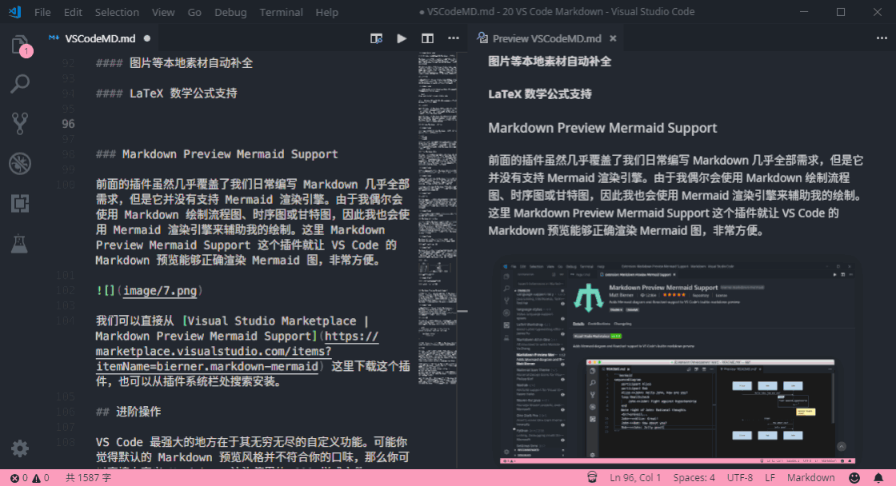Open the Test flask view in activity bar
Viewport: 896px width, 486px height.
pos(20,243)
